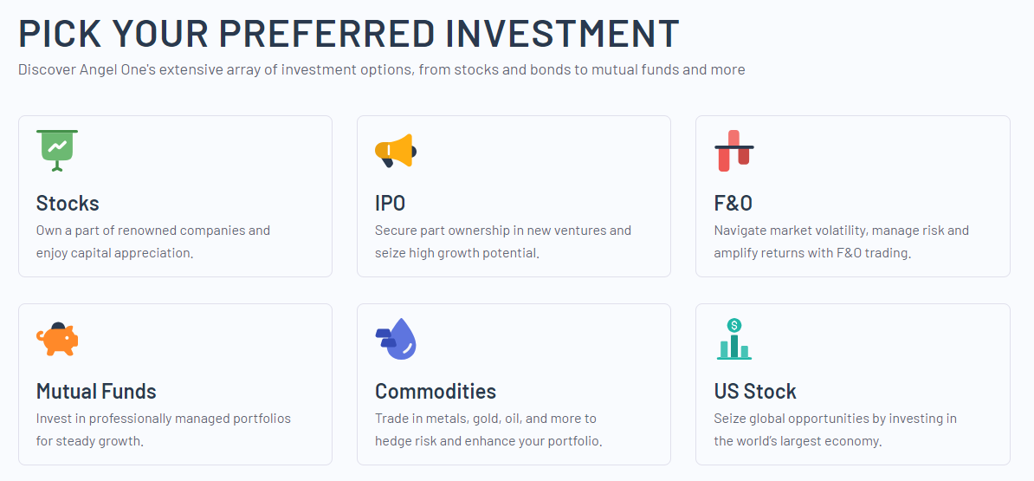Click the red F&O candlestick icon
Screen dimensions: 1034x481
[734, 151]
